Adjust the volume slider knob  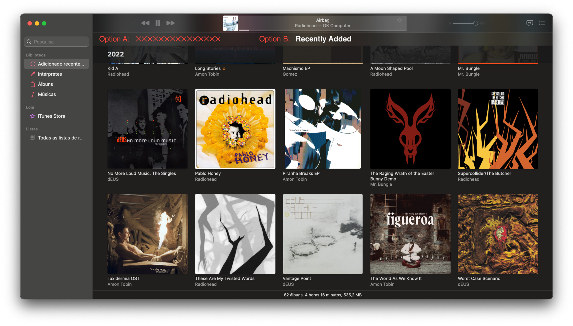(x=476, y=23)
